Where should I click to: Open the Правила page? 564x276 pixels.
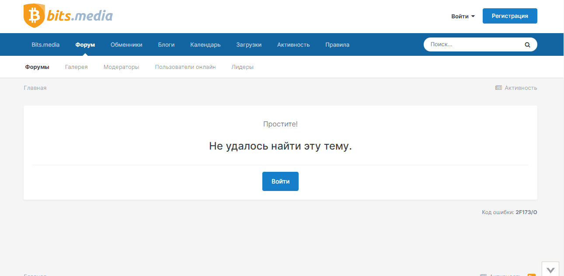337,44
